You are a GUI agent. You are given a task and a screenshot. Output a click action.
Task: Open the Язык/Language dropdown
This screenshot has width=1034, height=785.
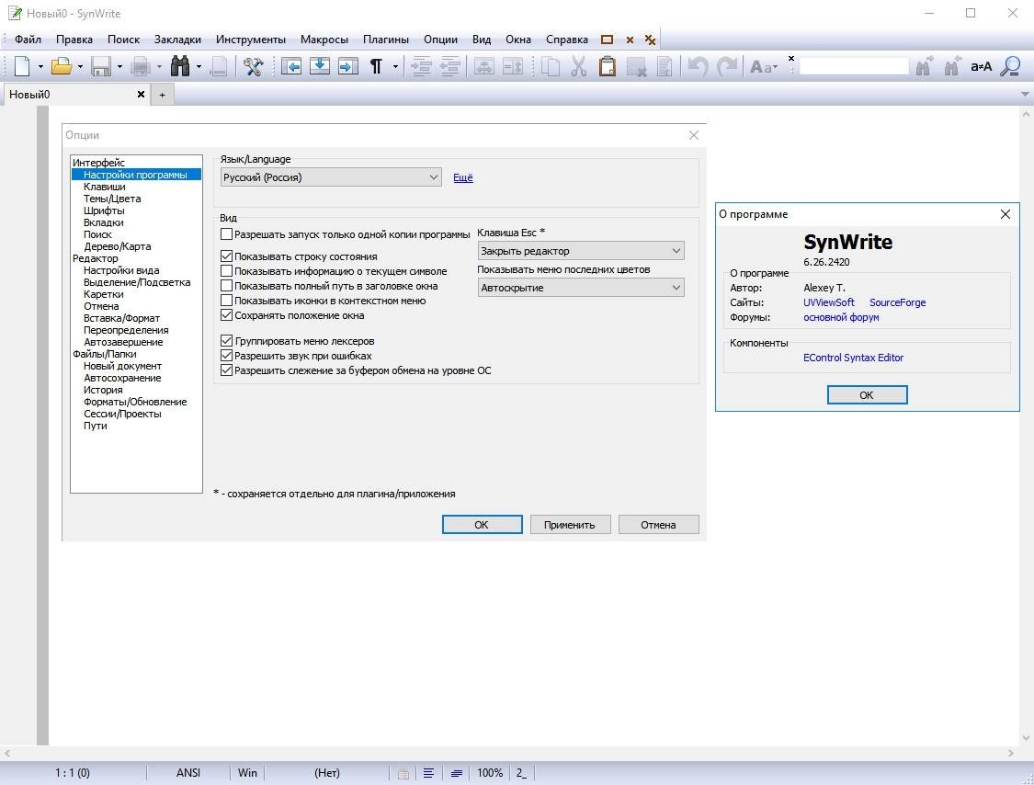point(331,176)
